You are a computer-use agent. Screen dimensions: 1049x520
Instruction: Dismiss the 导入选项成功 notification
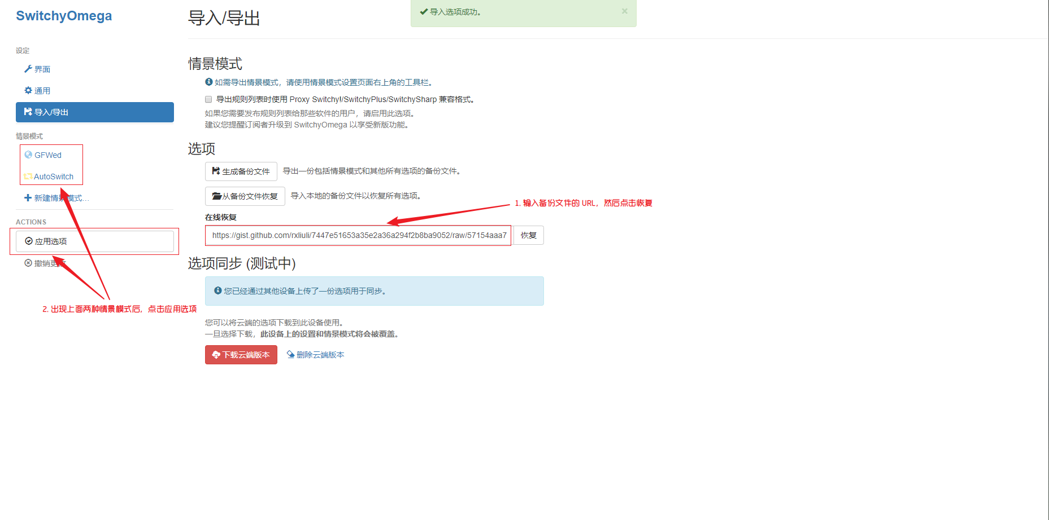(625, 11)
